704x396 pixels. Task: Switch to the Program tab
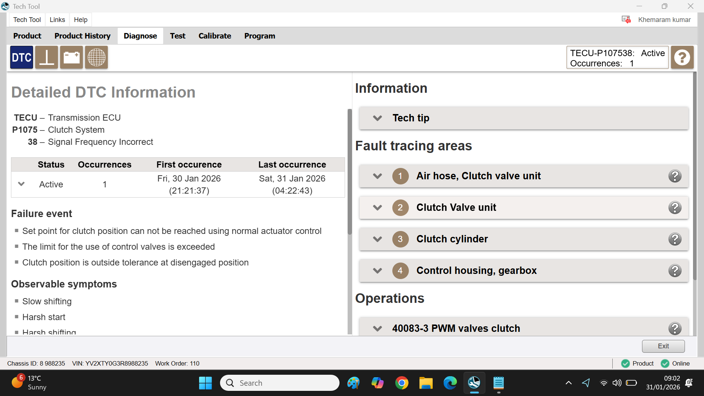pos(260,36)
